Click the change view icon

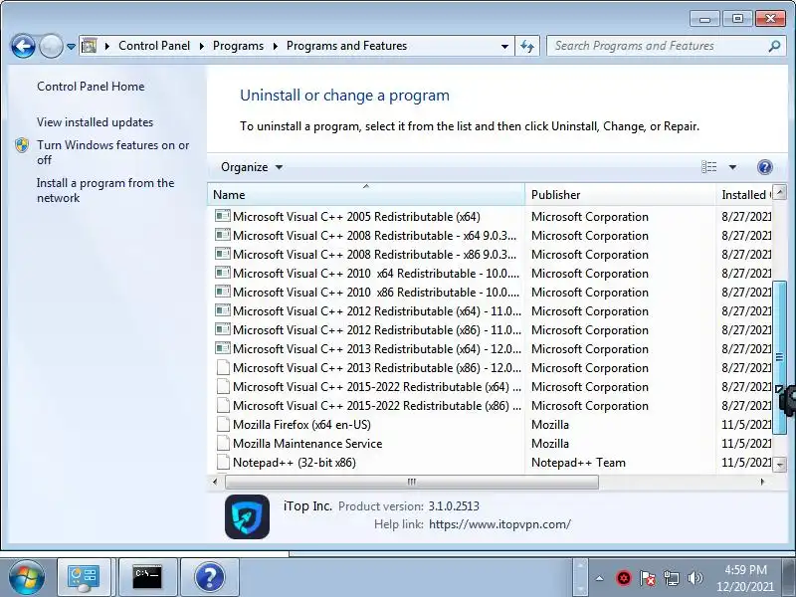pyautogui.click(x=708, y=167)
